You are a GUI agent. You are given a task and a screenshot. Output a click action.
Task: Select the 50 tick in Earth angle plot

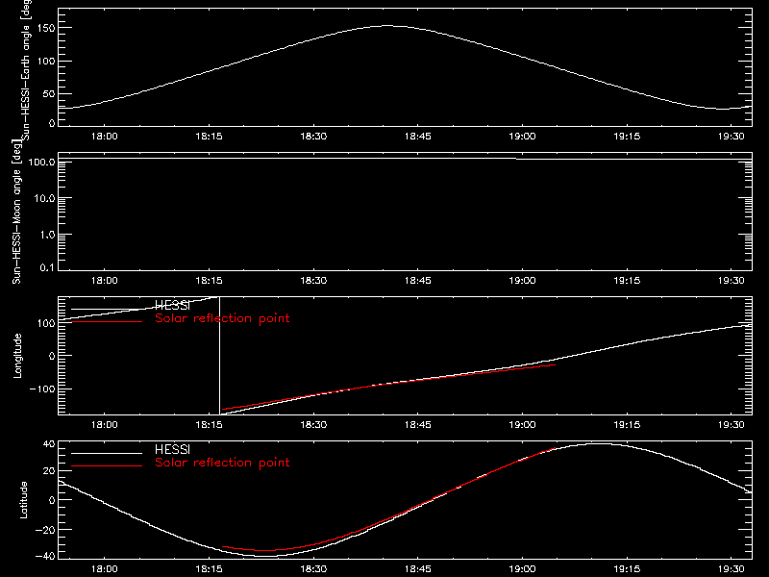click(49, 93)
